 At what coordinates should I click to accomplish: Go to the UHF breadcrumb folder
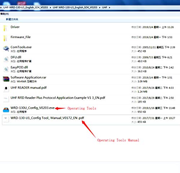pyautogui.click(x=104, y=8)
